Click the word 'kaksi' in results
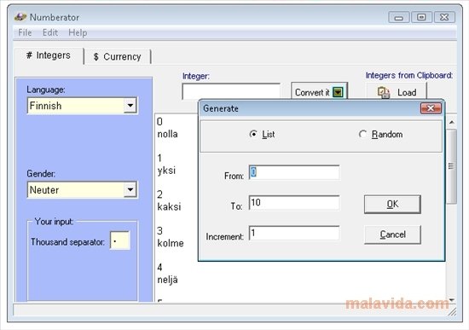The image size is (469, 330). point(169,206)
